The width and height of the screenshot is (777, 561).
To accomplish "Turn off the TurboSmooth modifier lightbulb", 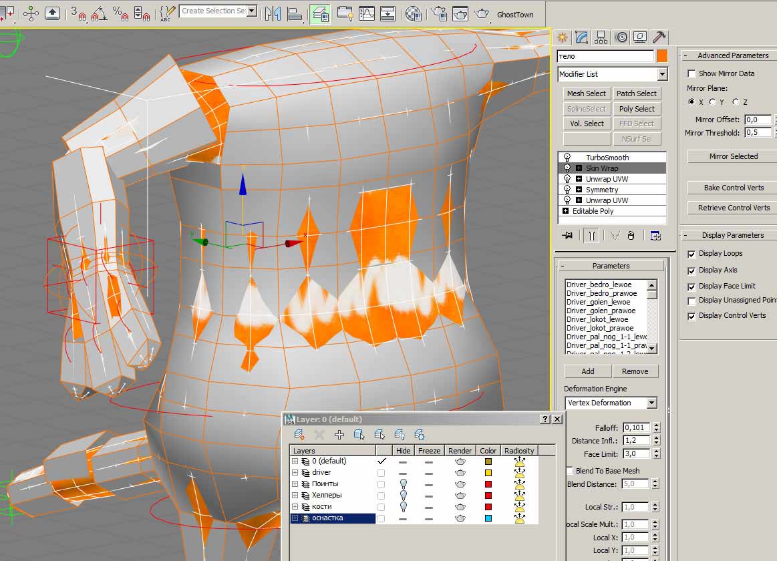I will pyautogui.click(x=567, y=158).
